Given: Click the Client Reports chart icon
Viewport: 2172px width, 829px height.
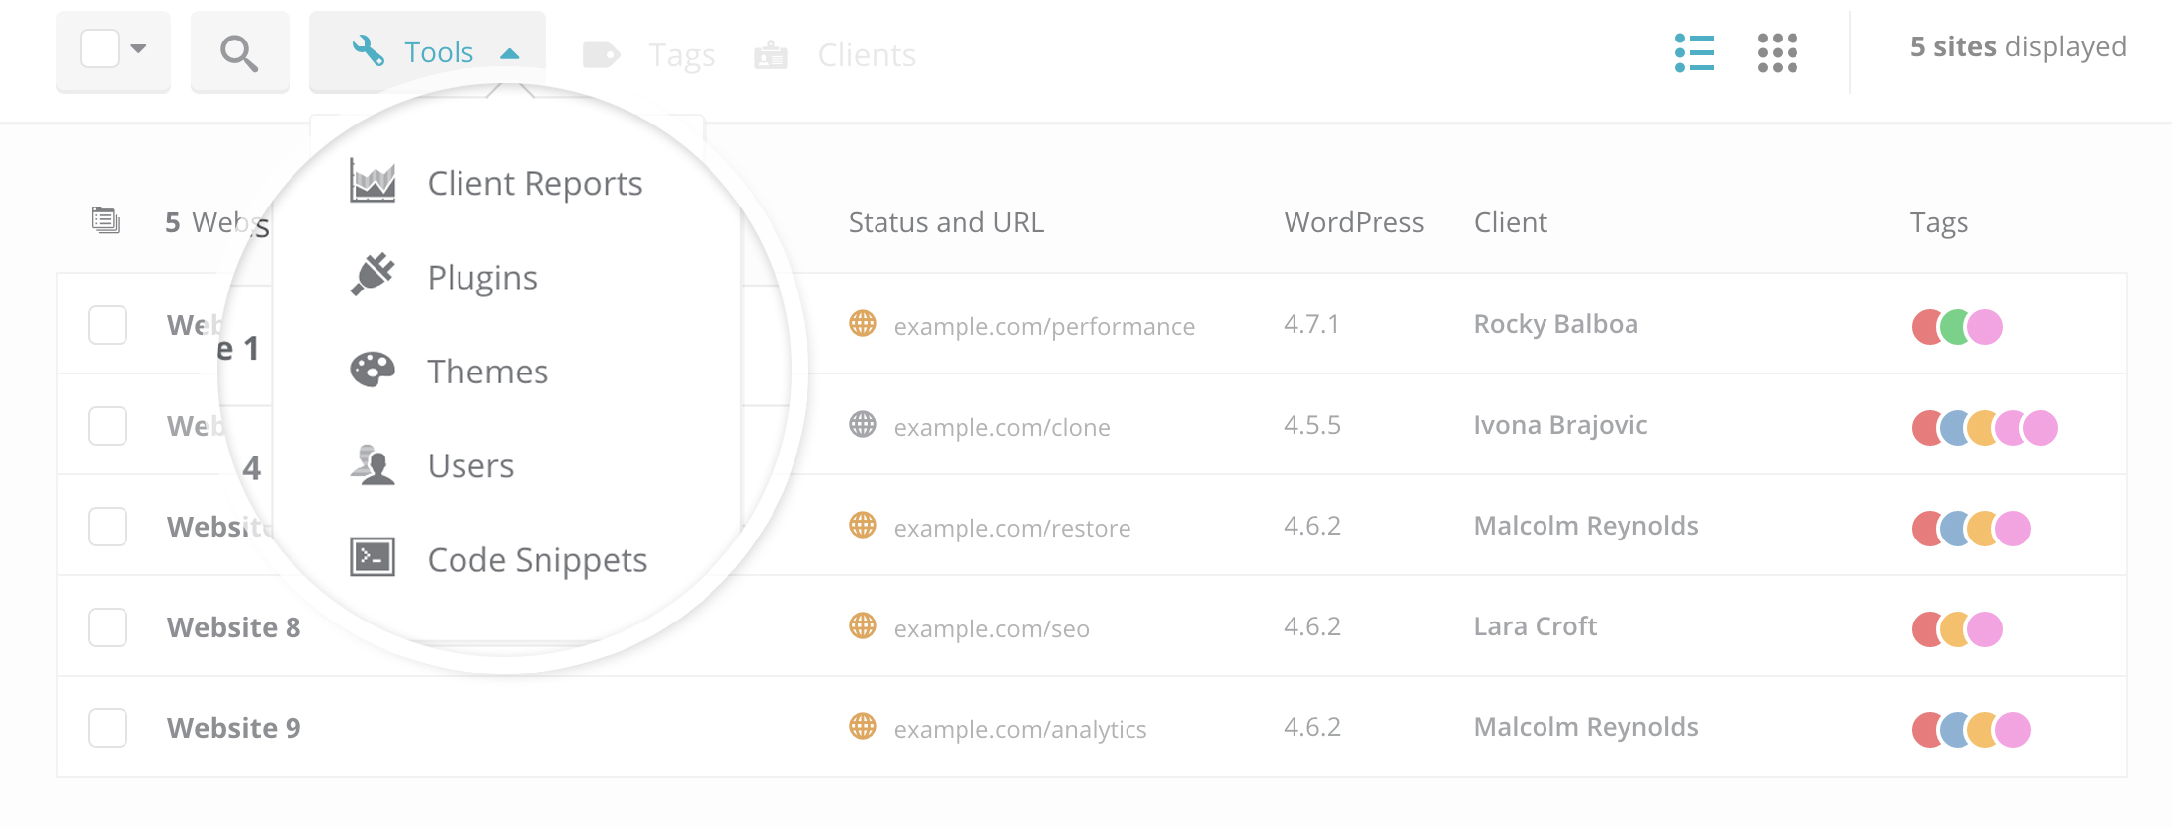Looking at the screenshot, I should (373, 182).
